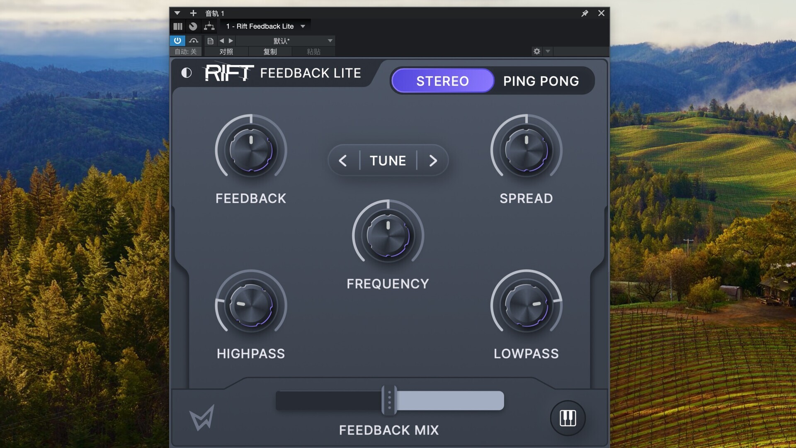Open the piano keyboard MIDI button
This screenshot has height=448, width=796.
click(568, 418)
